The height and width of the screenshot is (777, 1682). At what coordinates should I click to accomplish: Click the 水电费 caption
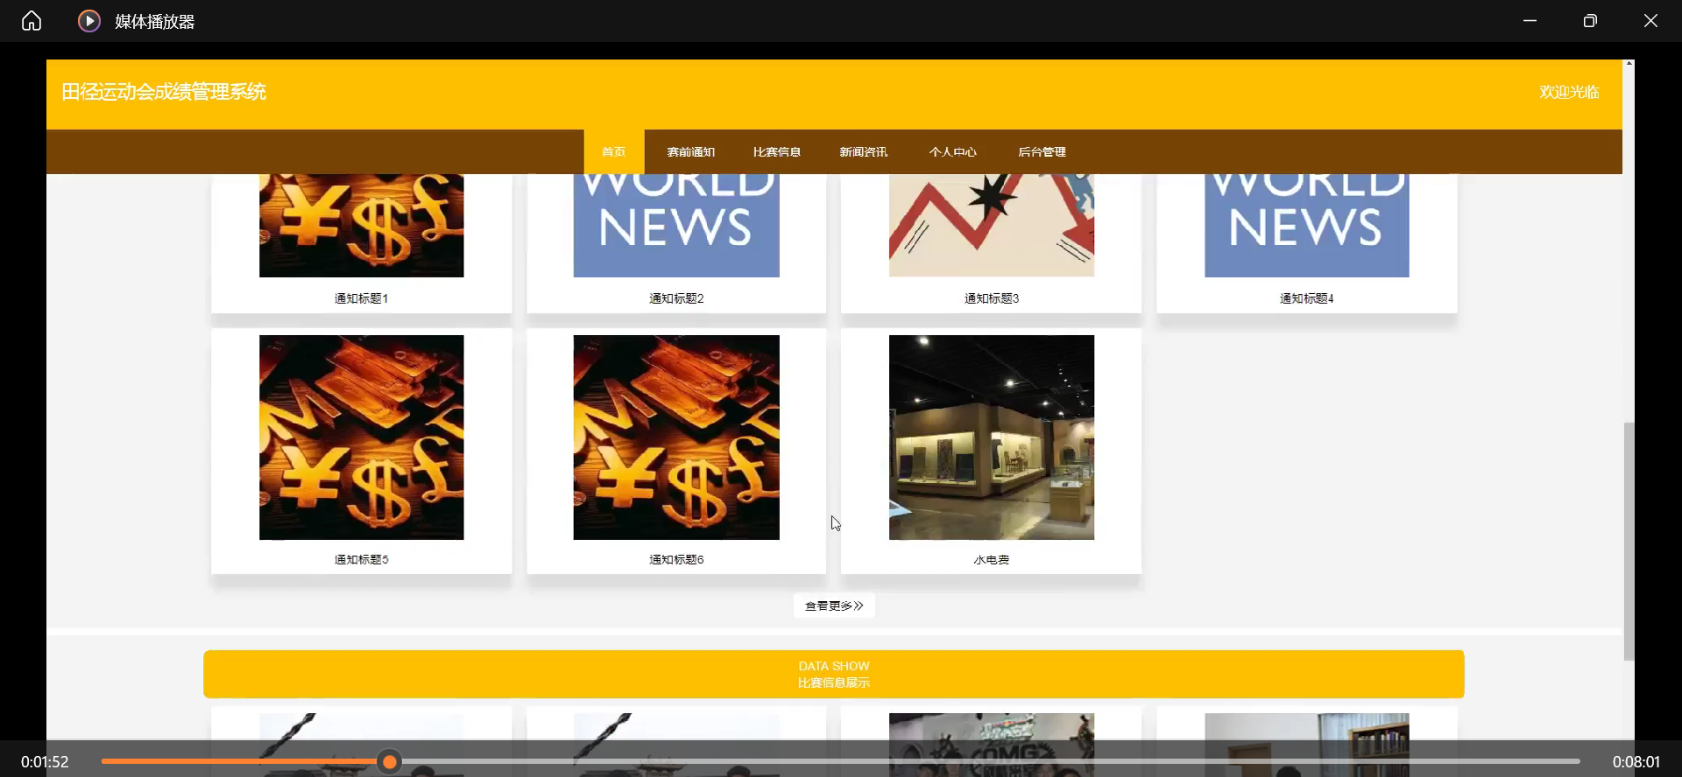pyautogui.click(x=992, y=560)
